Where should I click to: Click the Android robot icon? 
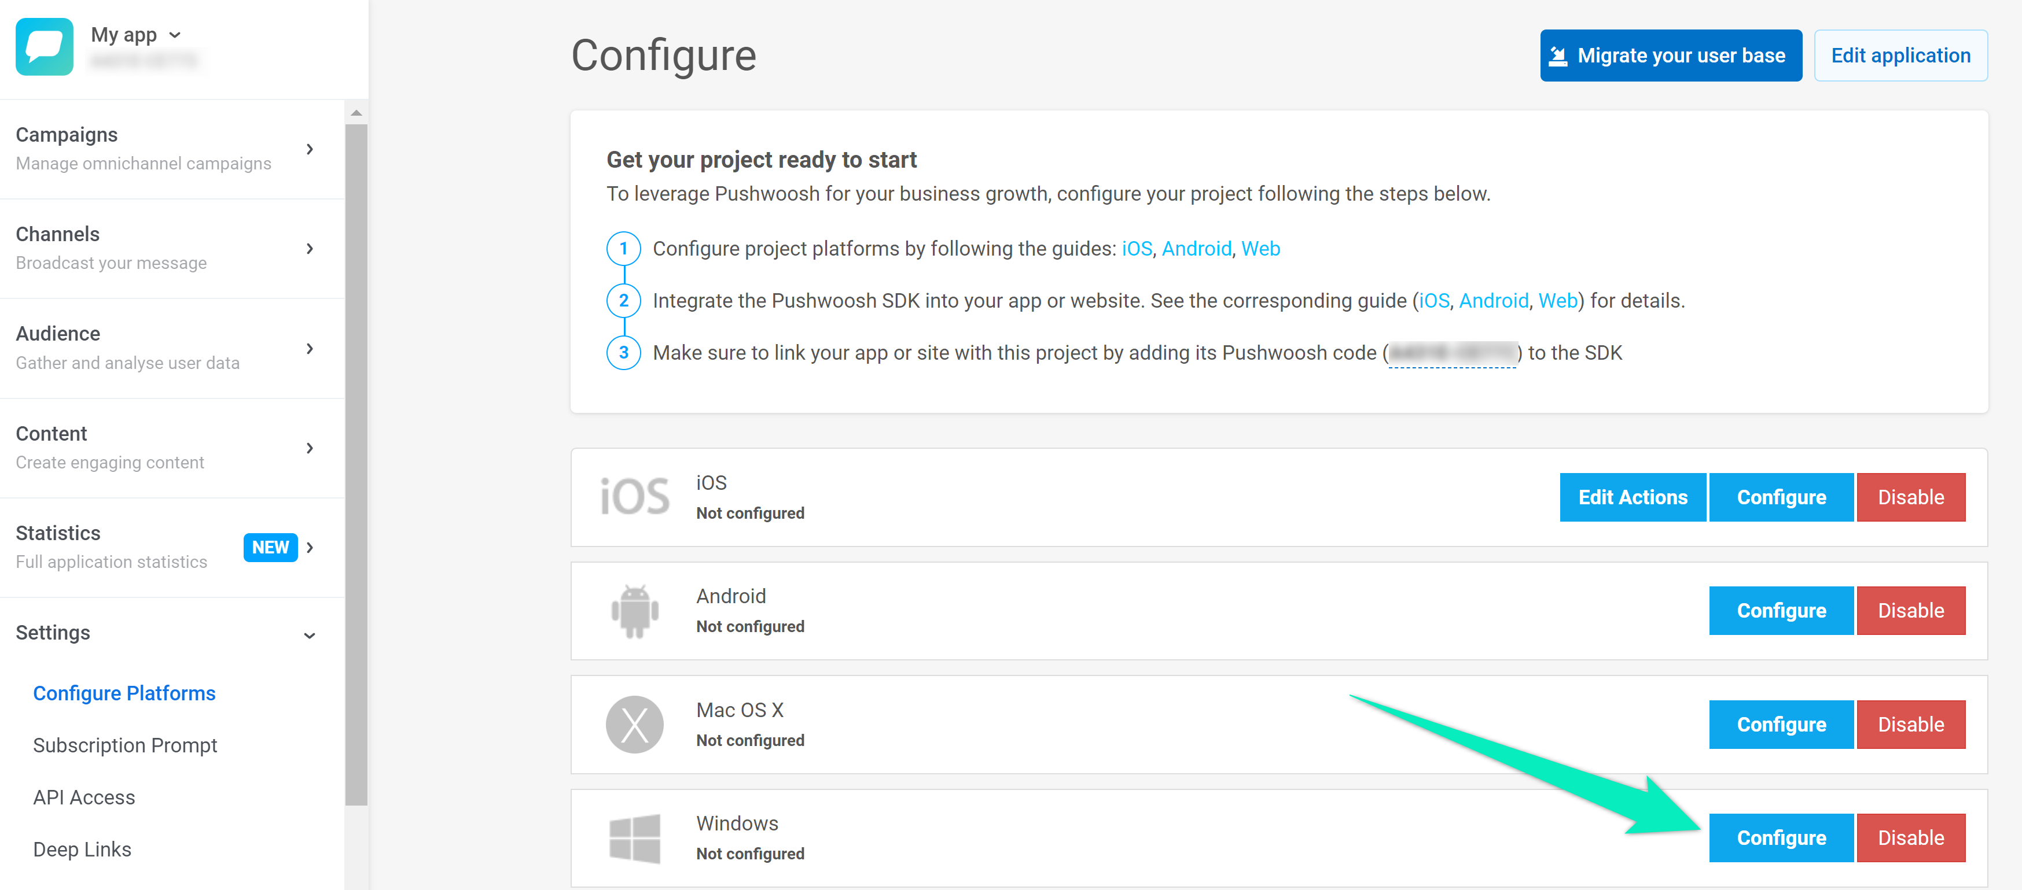(x=634, y=611)
